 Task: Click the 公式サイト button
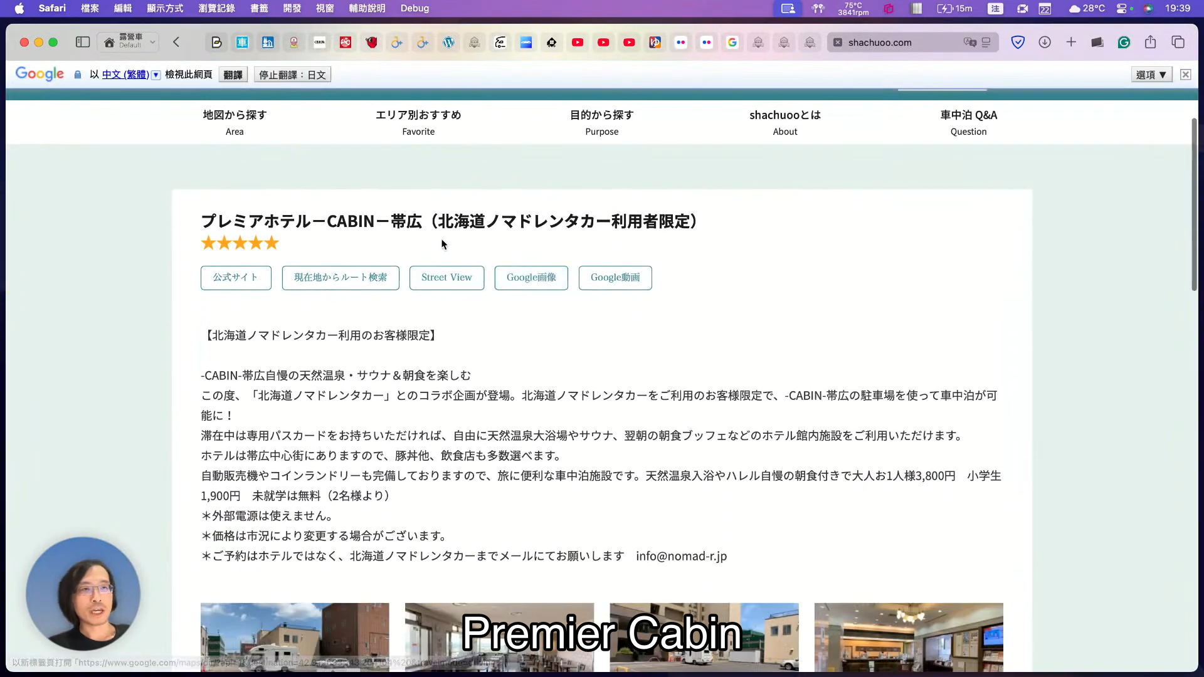(236, 278)
